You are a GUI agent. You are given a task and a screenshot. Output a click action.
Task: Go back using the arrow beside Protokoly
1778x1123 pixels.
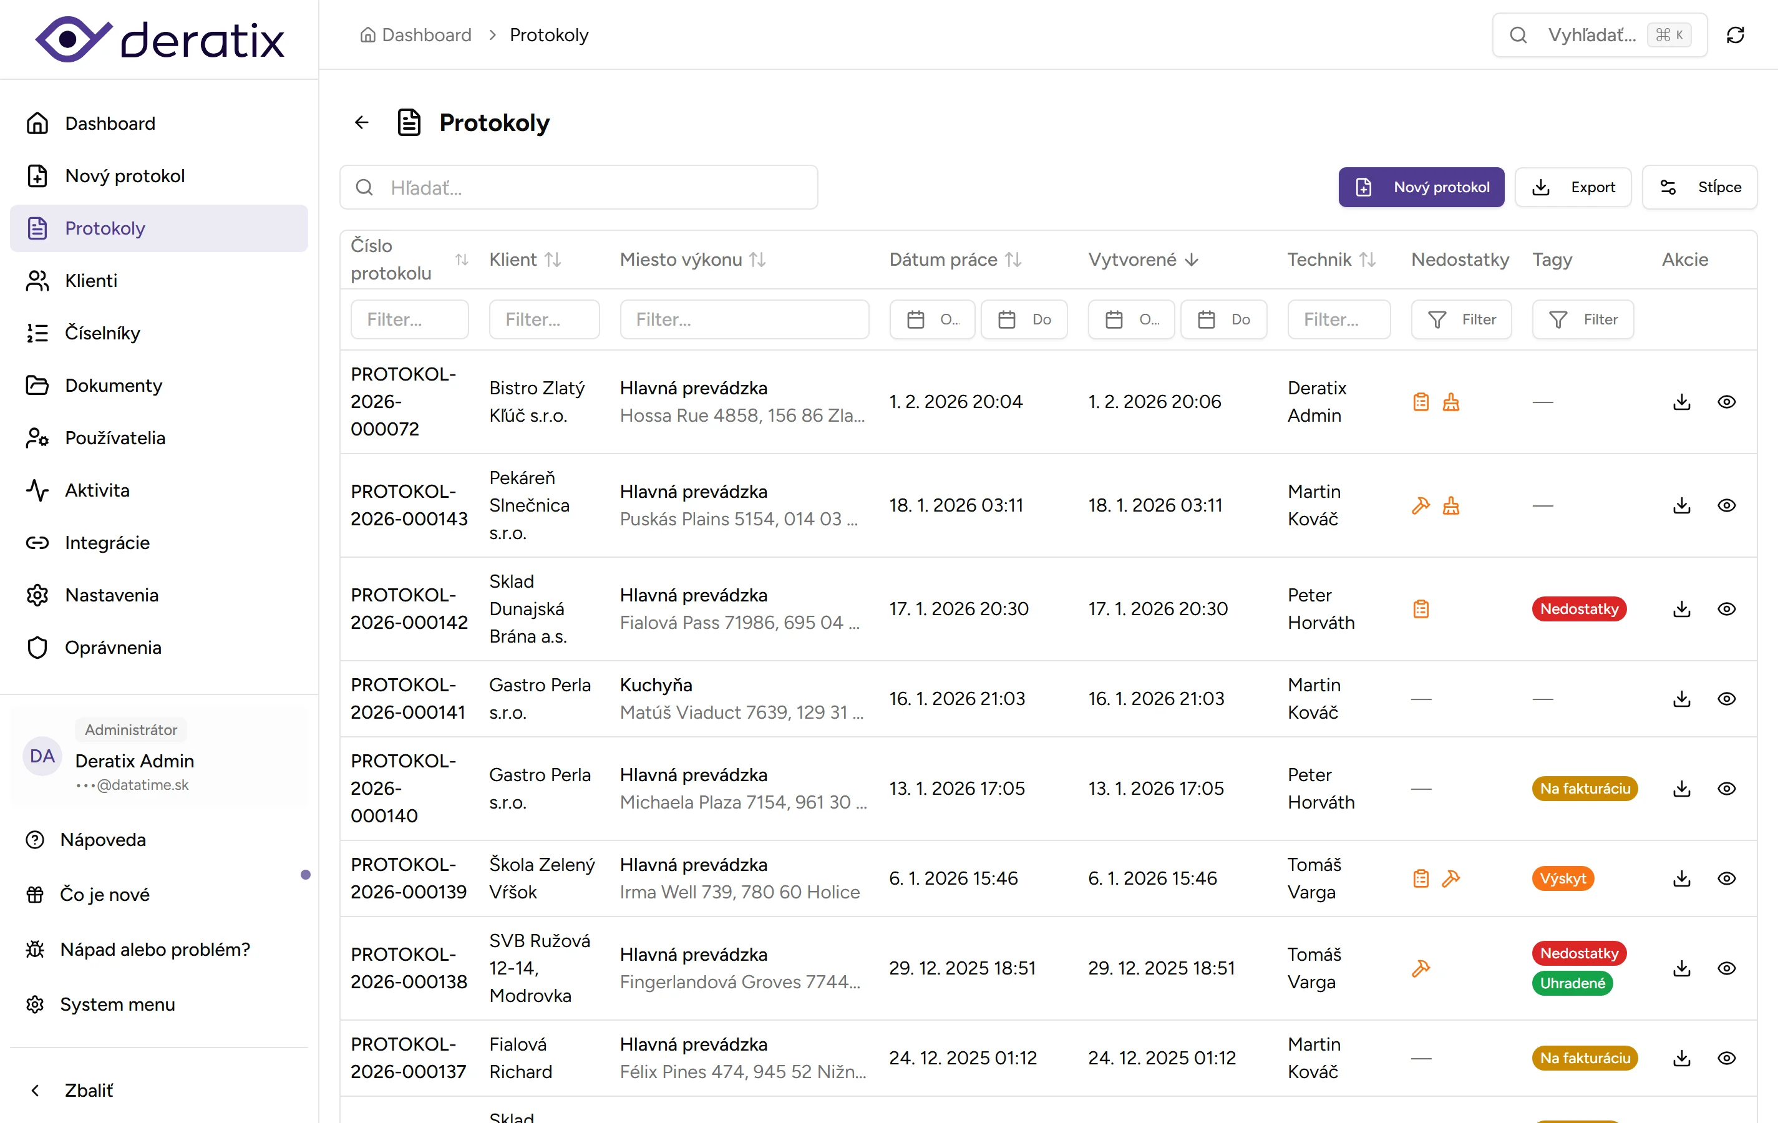[362, 122]
